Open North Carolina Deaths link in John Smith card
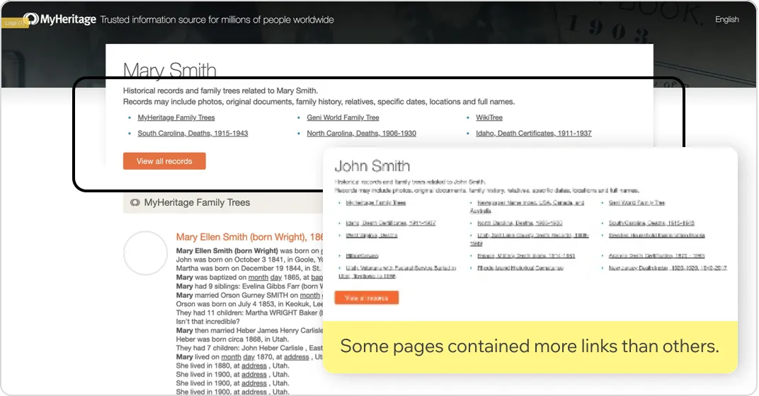This screenshot has width=759, height=396. [520, 223]
